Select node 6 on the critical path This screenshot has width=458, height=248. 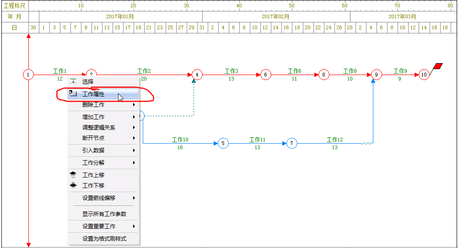[x=265, y=75]
